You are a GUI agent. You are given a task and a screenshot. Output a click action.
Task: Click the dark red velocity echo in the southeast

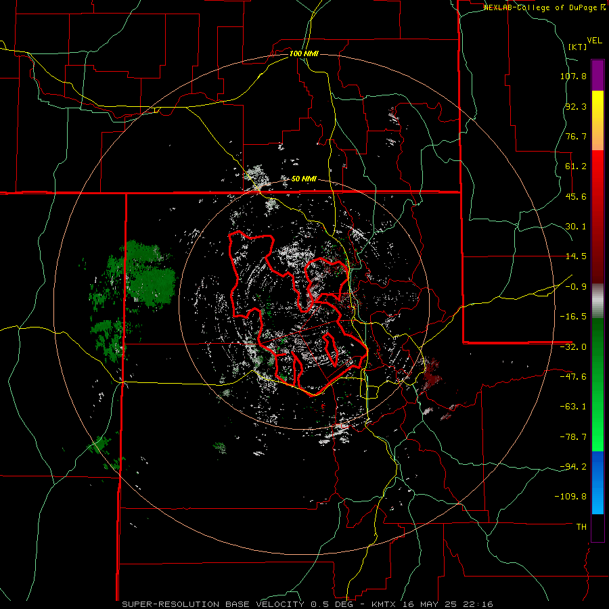(x=431, y=374)
